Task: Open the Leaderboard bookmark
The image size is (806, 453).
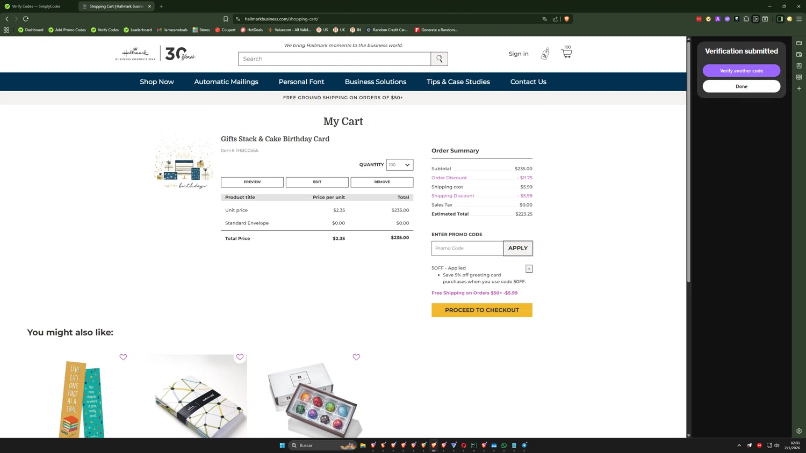Action: click(138, 30)
